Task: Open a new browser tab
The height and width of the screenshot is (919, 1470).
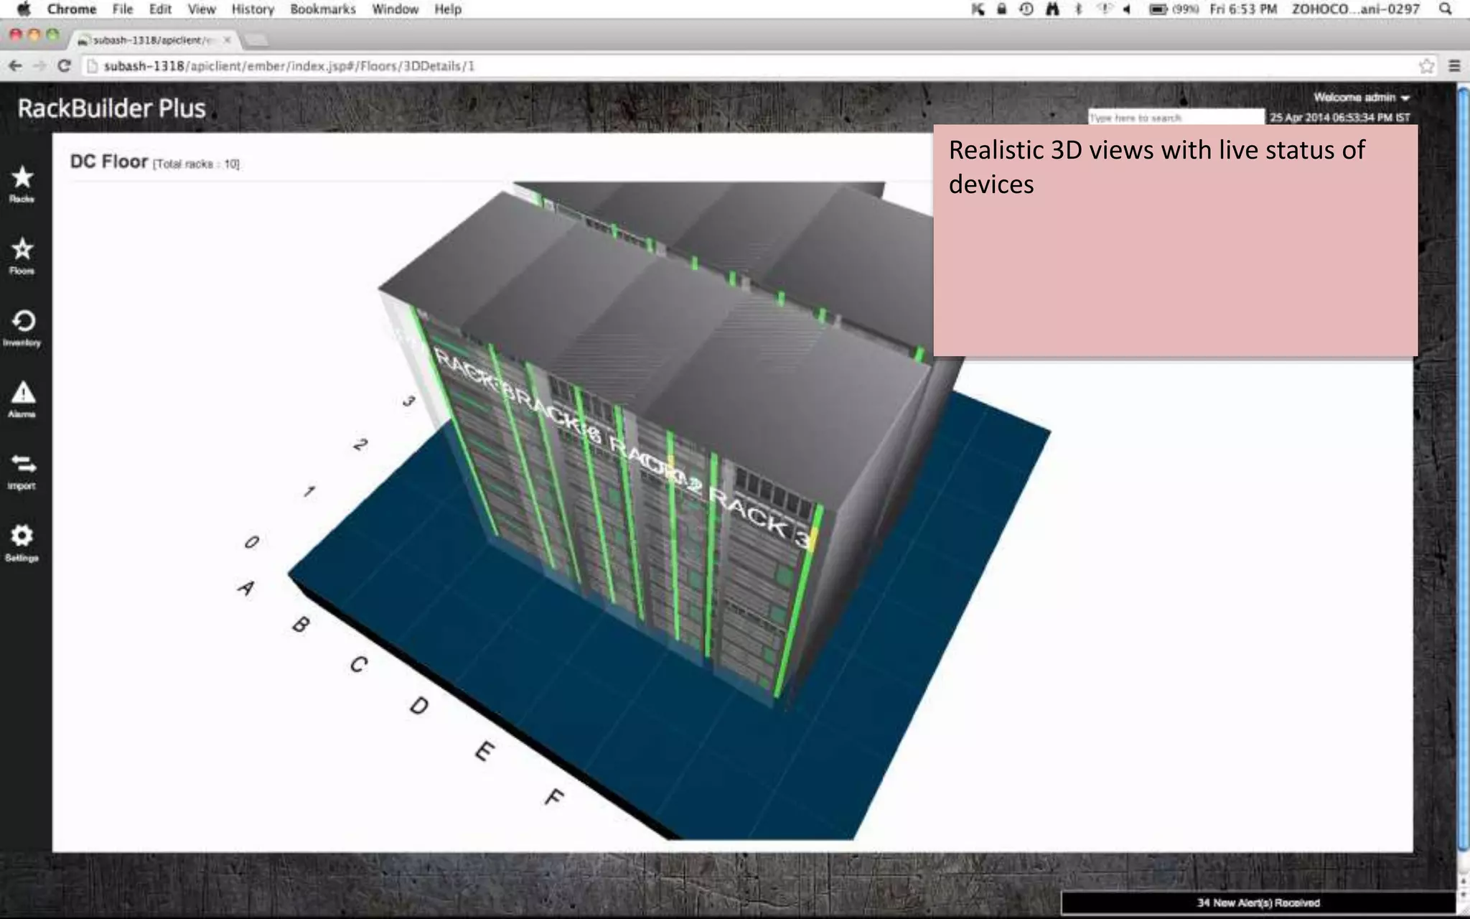Action: (256, 40)
